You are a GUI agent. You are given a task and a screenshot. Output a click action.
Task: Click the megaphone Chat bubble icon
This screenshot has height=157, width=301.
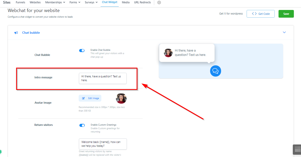coord(16,33)
